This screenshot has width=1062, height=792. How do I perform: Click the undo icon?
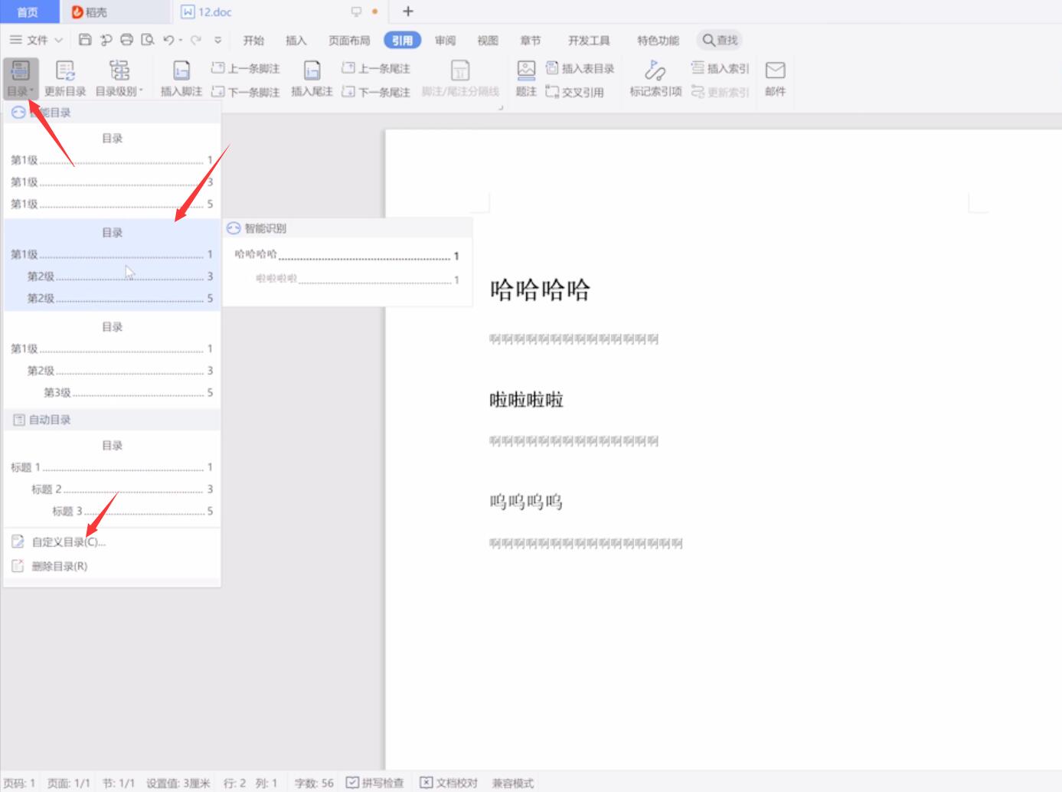pos(168,40)
